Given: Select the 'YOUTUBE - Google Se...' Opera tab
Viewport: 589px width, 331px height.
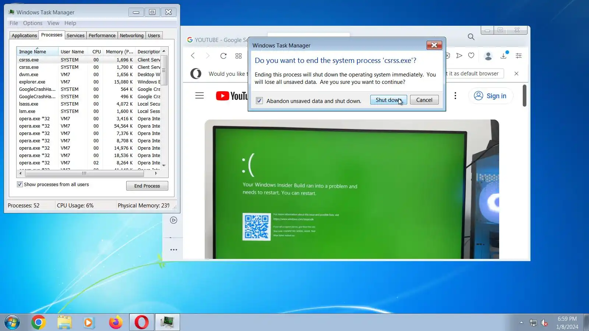Looking at the screenshot, I should [217, 40].
